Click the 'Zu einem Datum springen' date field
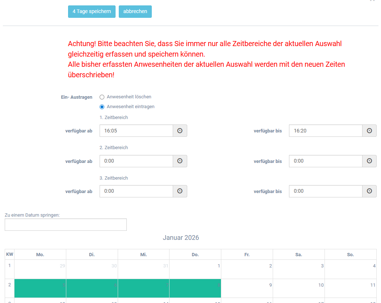 tap(66, 225)
